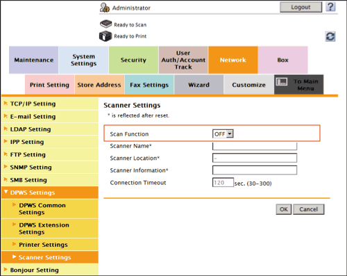The height and width of the screenshot is (276, 347).
Task: Click 'Ready to Print' status text
Action: 130,36
